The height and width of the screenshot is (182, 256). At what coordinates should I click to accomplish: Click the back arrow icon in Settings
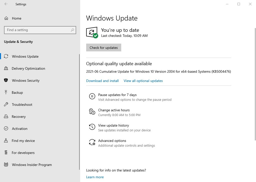[x=6, y=4]
